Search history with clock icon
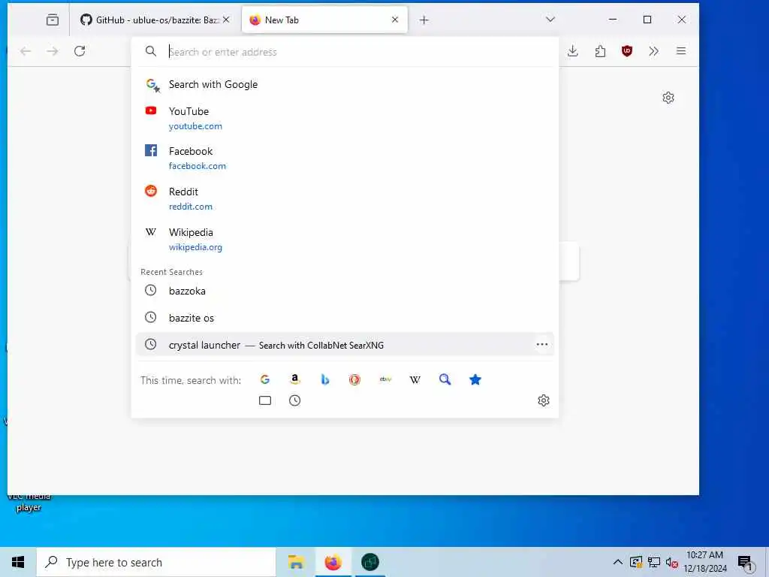Image resolution: width=769 pixels, height=577 pixels. tap(294, 400)
